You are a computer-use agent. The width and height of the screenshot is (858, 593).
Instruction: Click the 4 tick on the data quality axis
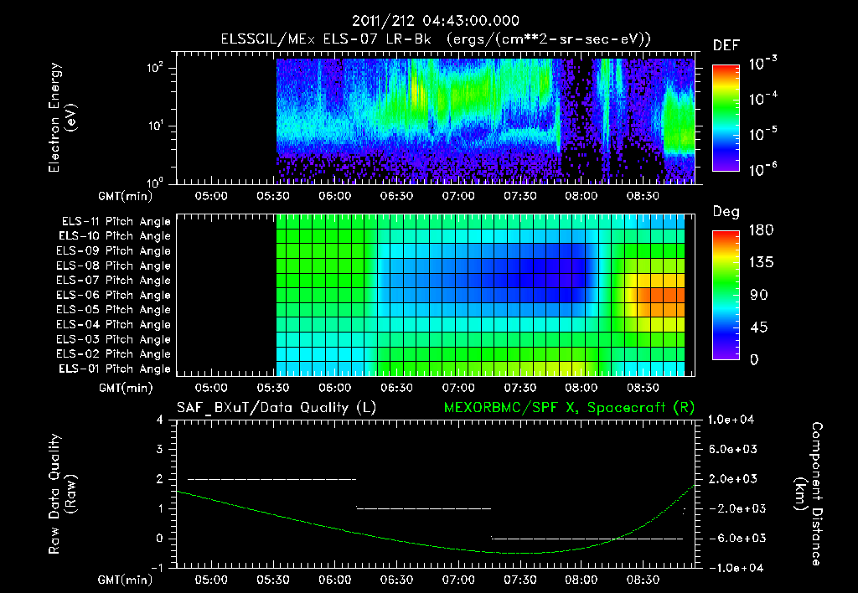click(160, 420)
